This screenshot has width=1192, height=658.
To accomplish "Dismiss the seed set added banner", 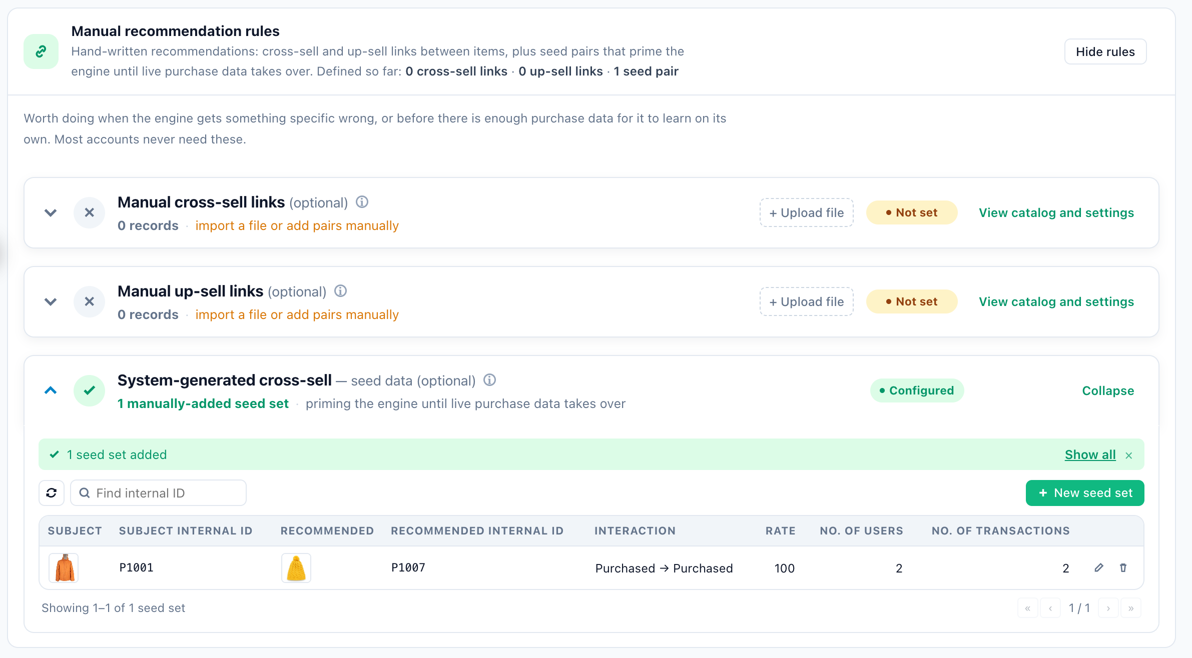I will tap(1129, 455).
